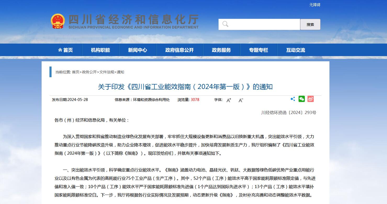387x204 pixels.
Task: Click the 搜索 search button
Action: [310, 24]
